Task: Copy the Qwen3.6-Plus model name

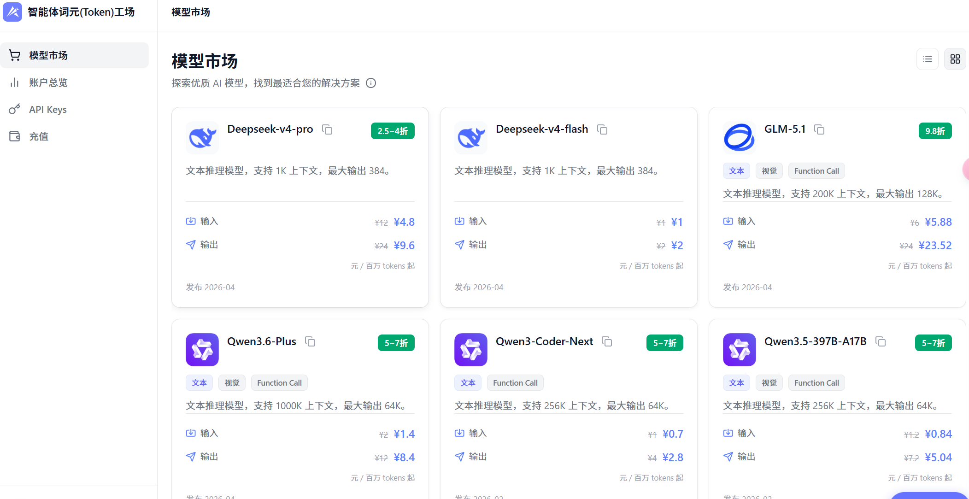Action: click(310, 341)
